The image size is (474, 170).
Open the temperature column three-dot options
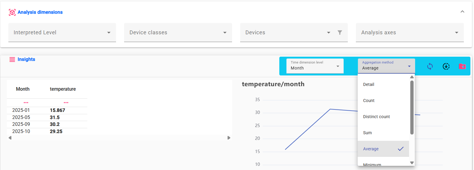[66, 103]
